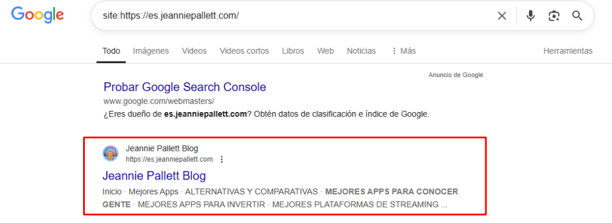Open Probar Google Search Console link
612x223 pixels.
[185, 87]
